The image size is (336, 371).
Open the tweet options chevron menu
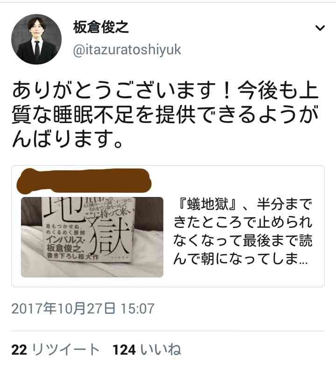pyautogui.click(x=320, y=28)
